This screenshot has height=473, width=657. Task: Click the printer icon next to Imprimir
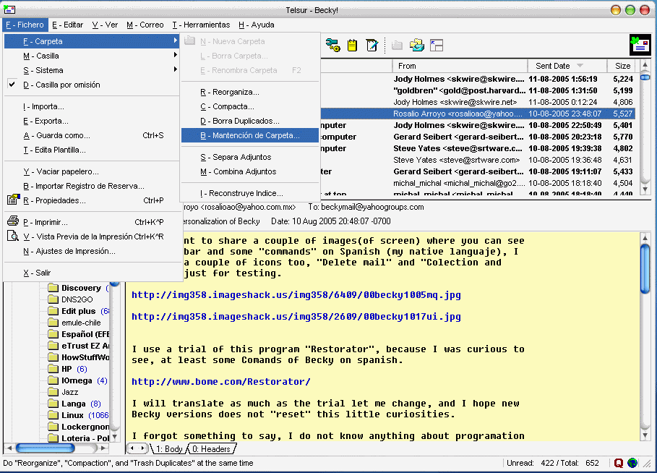(x=13, y=221)
